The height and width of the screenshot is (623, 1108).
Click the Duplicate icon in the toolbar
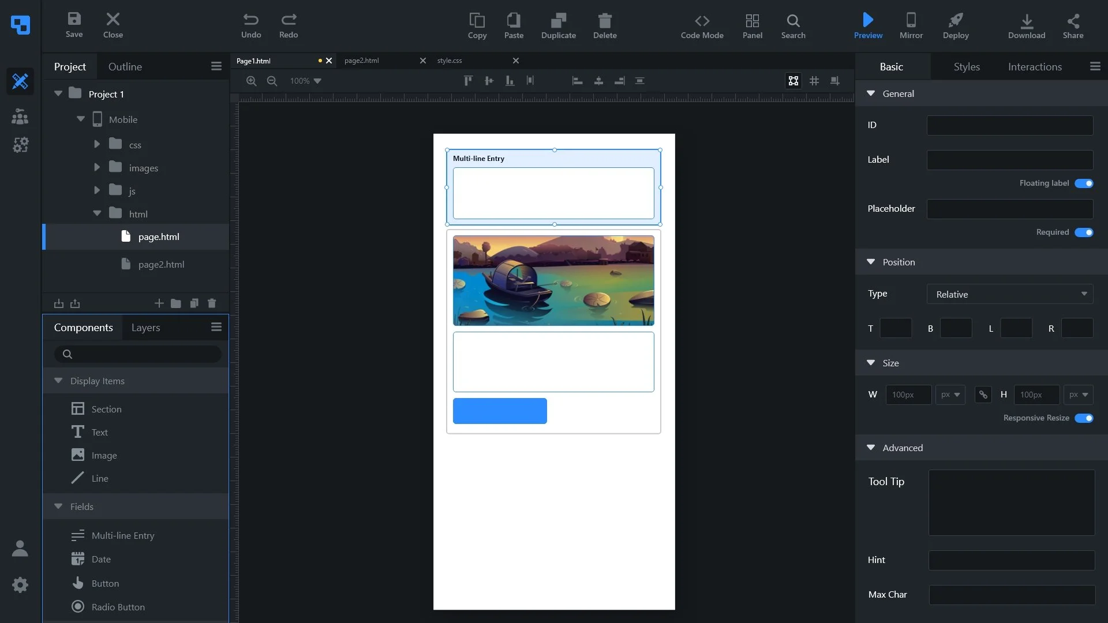point(558,21)
